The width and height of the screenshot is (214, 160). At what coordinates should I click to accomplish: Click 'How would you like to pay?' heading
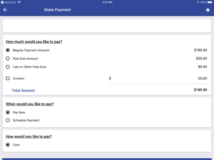tap(29, 136)
